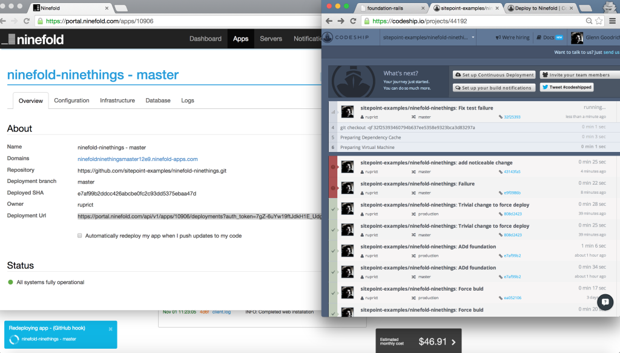Open the Redeploying app GitHub hook notification
Viewport: 620px width, 353px height.
point(61,334)
